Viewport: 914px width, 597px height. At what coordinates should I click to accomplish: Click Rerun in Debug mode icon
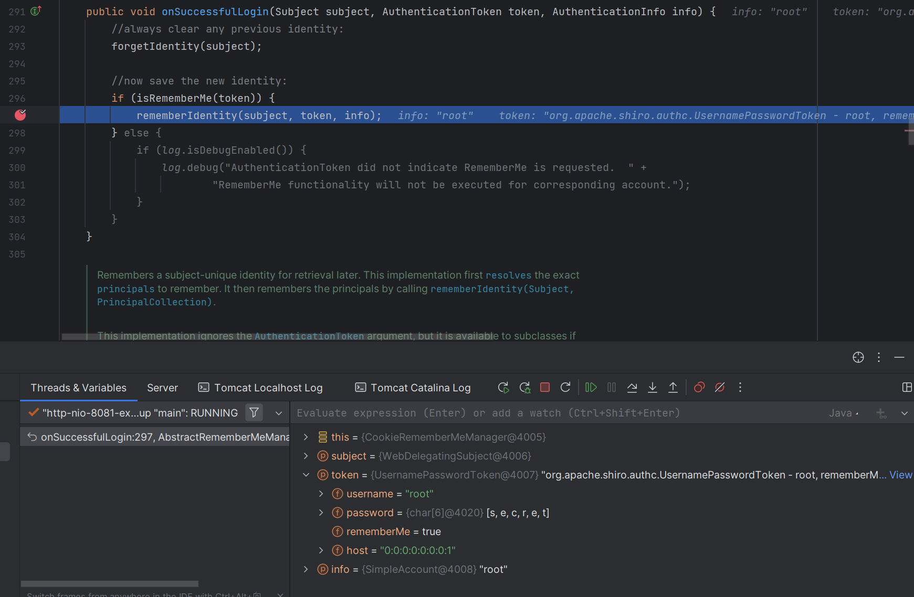pyautogui.click(x=524, y=388)
